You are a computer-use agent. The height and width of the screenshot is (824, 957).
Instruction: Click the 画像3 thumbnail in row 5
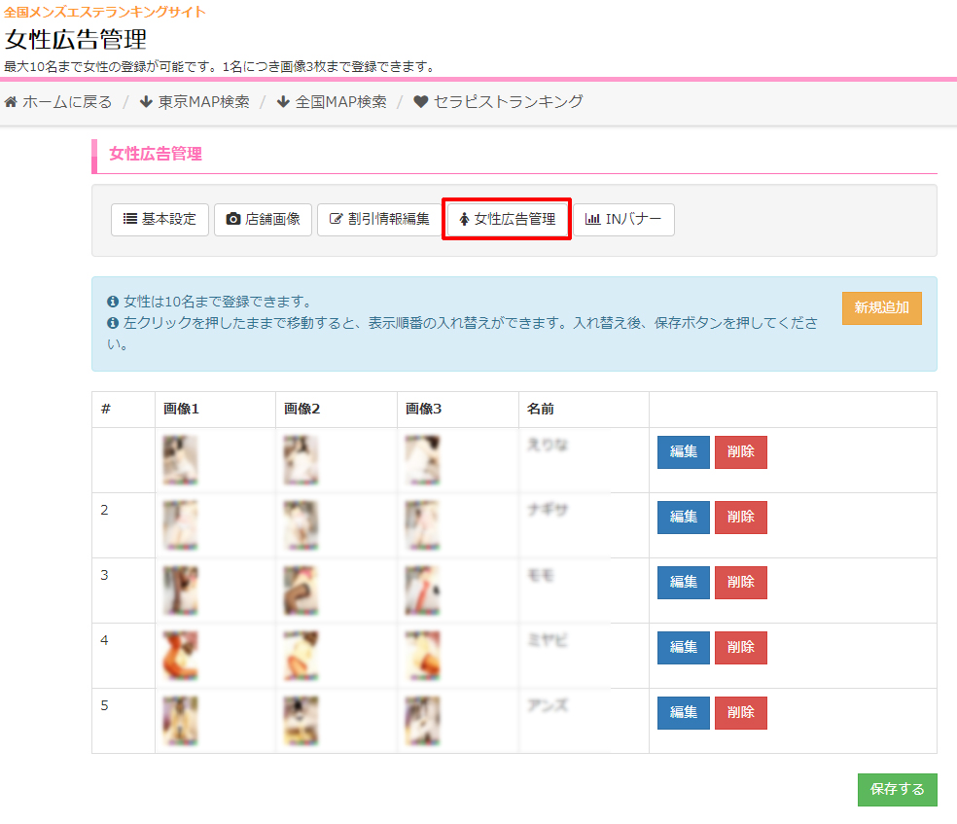coord(422,722)
